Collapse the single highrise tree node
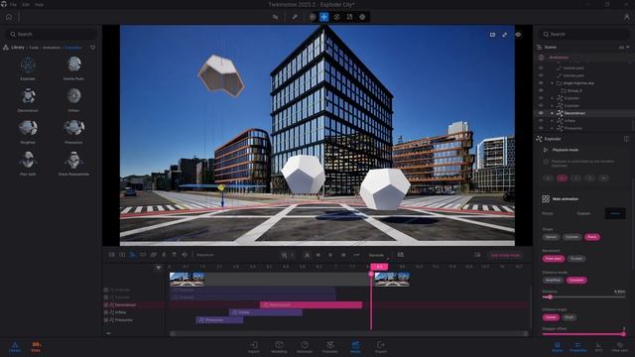 pyautogui.click(x=552, y=83)
